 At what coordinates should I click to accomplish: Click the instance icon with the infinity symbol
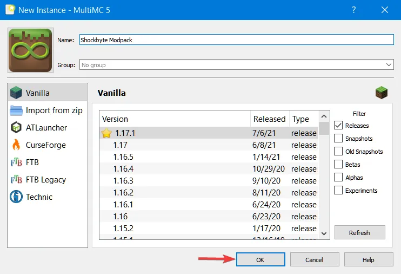click(x=30, y=50)
